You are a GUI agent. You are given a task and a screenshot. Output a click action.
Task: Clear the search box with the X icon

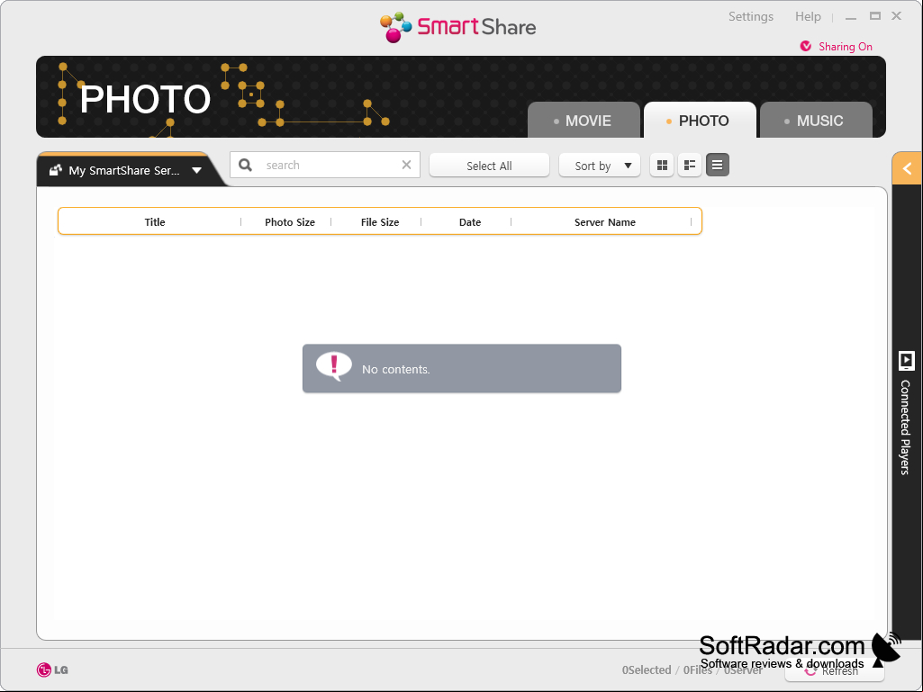[x=406, y=165]
